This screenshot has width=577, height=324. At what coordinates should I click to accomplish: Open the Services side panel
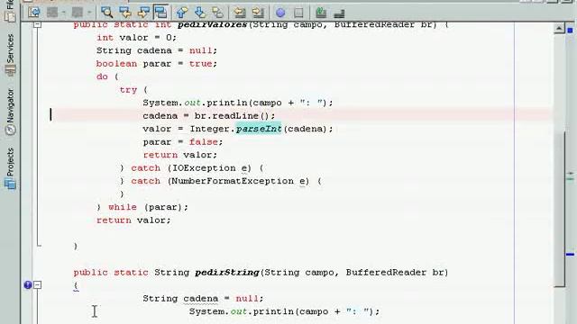[x=10, y=54]
